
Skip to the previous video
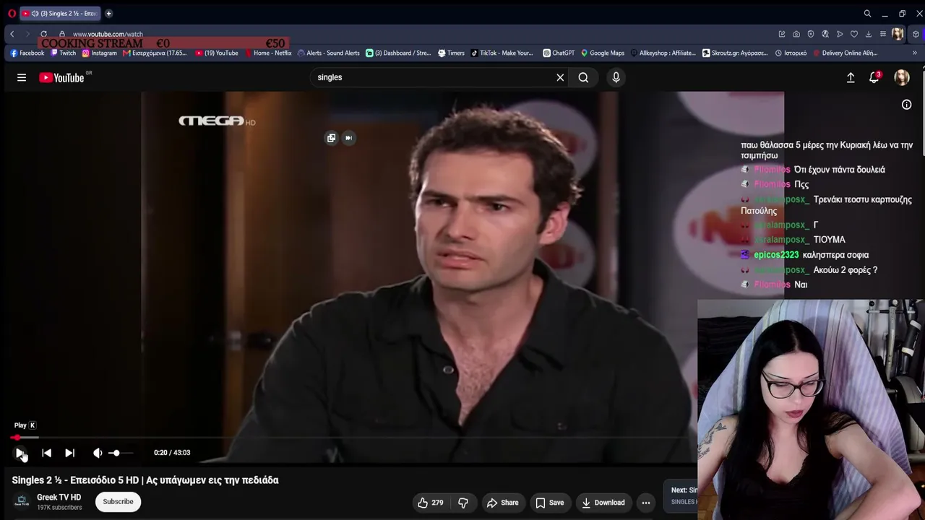(46, 453)
